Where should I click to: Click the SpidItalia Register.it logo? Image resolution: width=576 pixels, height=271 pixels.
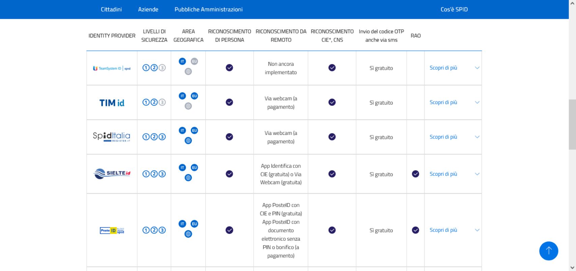(x=112, y=137)
